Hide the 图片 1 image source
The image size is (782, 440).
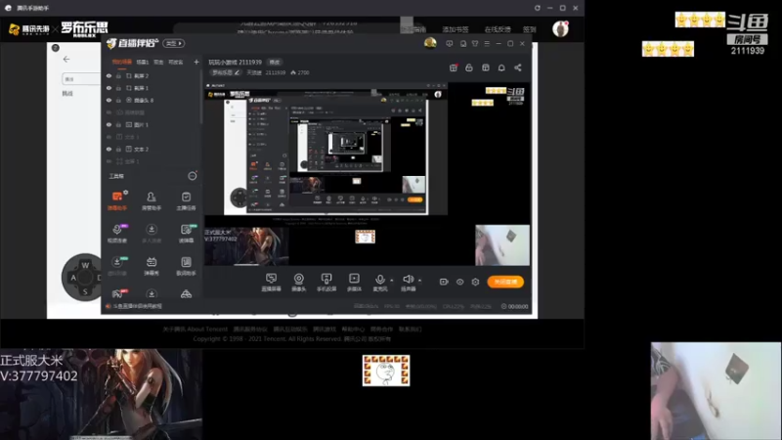point(109,125)
